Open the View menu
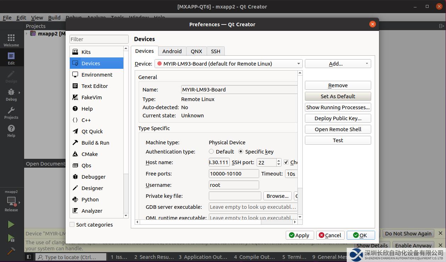This screenshot has width=446, height=262. coord(37,17)
